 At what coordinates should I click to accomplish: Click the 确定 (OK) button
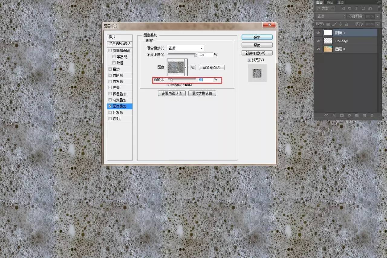tap(257, 37)
